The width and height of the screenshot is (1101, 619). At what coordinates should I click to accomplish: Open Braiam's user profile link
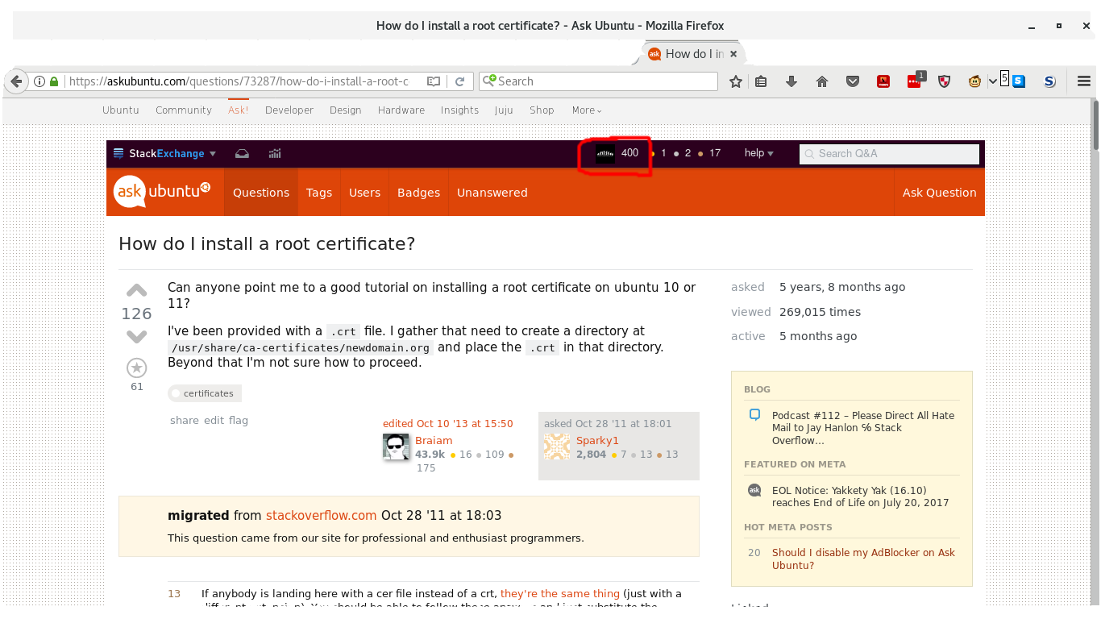click(x=434, y=441)
